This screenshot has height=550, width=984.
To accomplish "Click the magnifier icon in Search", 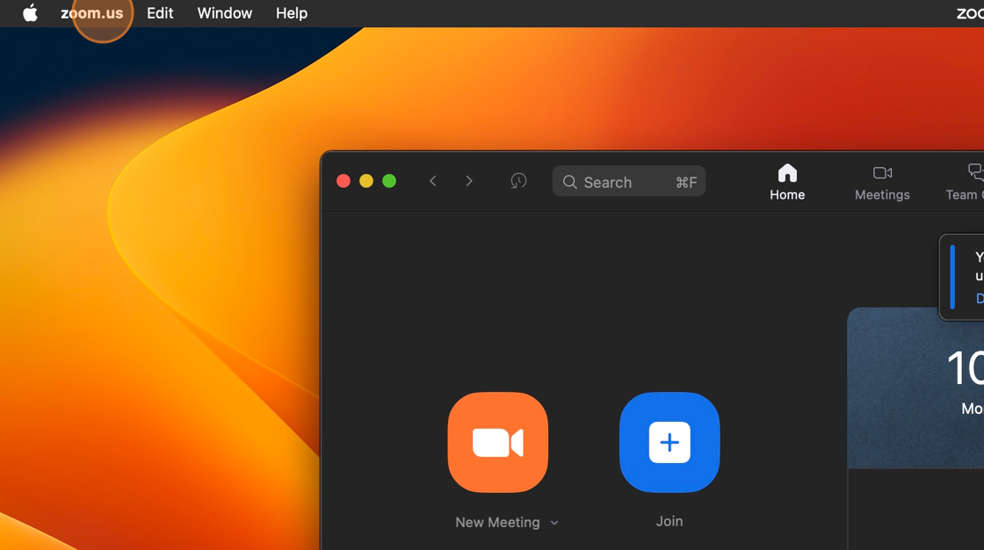I will (570, 182).
